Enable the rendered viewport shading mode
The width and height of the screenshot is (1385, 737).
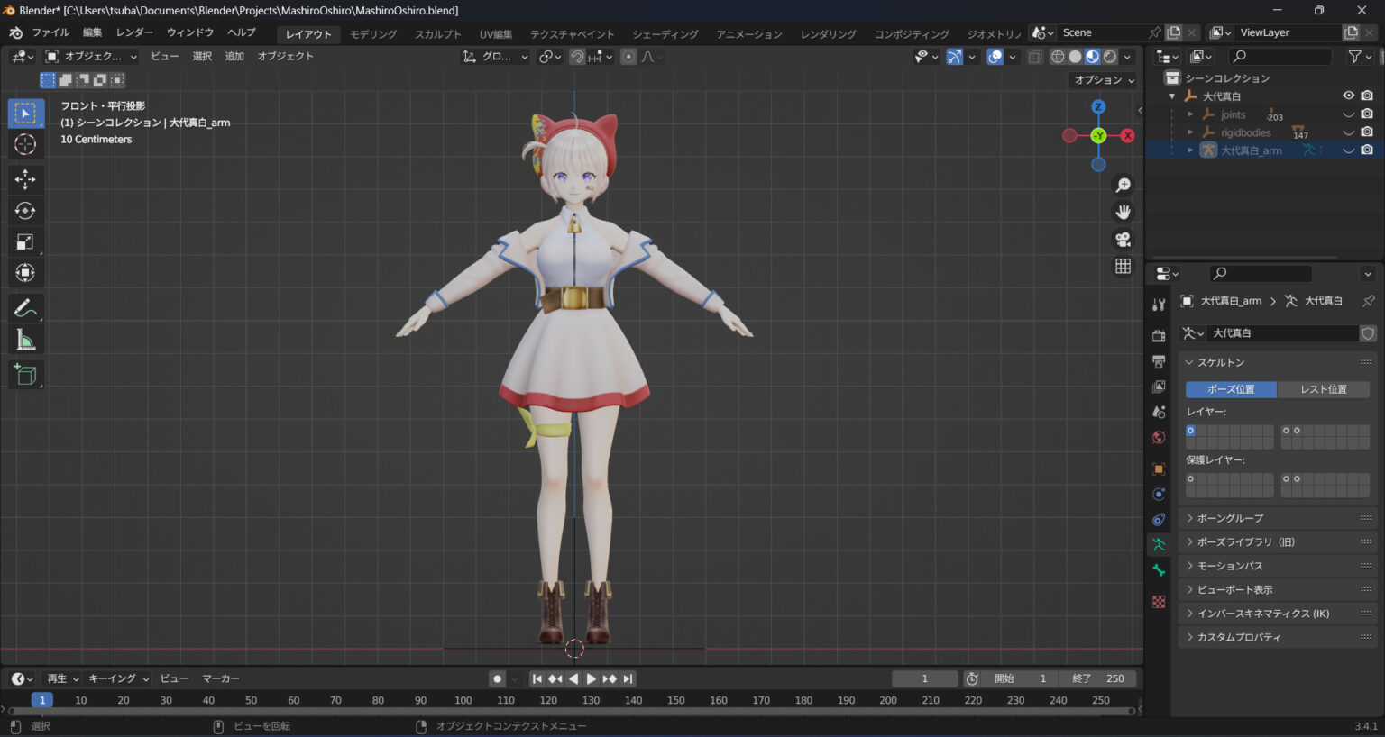point(1109,56)
